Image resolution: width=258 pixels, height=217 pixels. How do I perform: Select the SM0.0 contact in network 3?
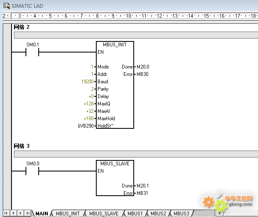[32, 171]
